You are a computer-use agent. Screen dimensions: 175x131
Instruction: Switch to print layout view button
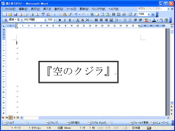(10, 117)
